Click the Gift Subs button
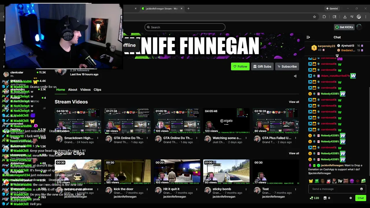Viewport: 370px width, 208px height. [262, 66]
